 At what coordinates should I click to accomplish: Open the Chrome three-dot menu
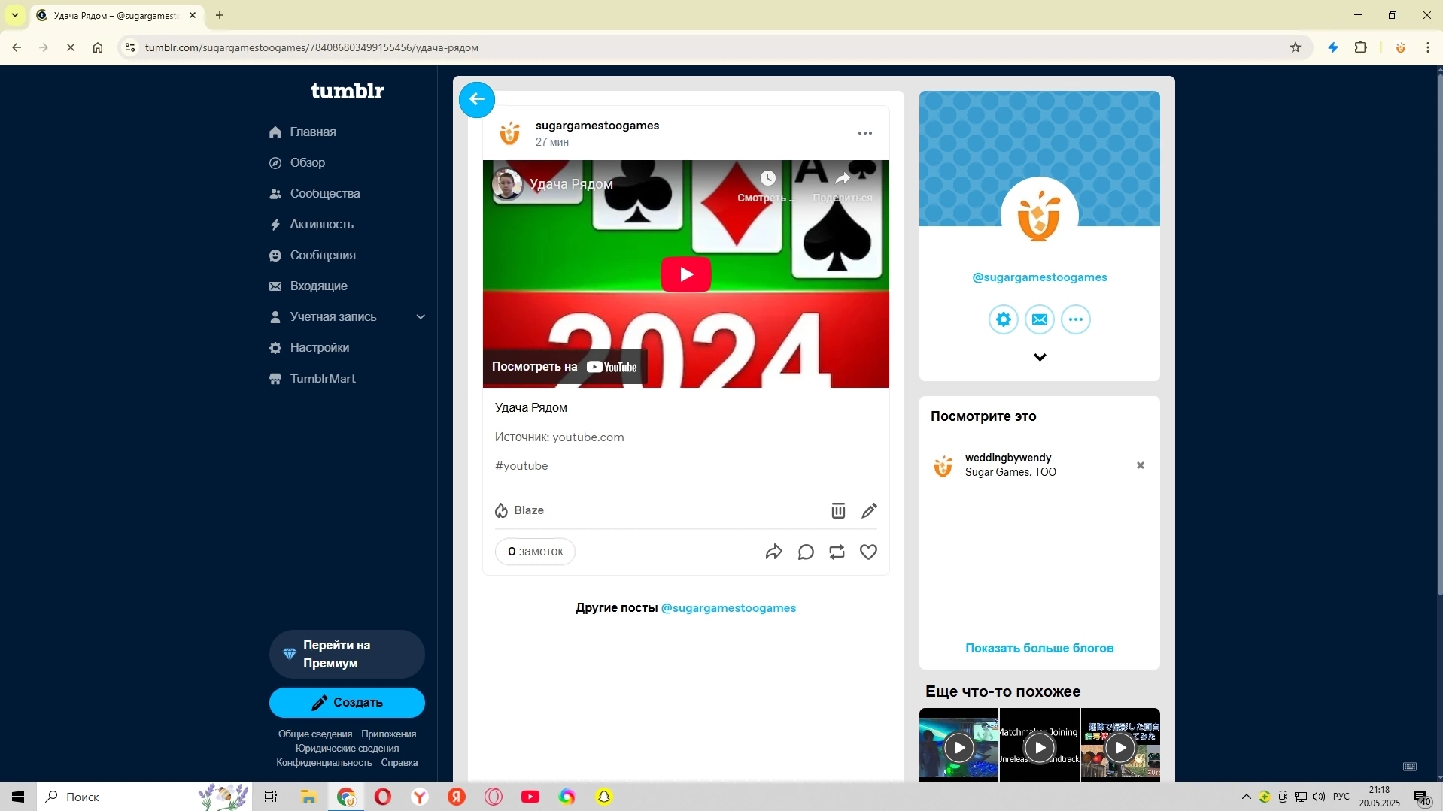point(1427,47)
